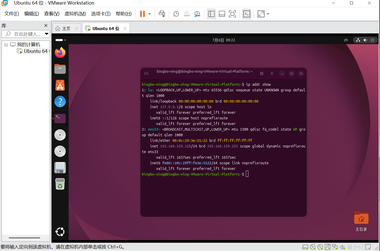Open a new tab in the terminal
This screenshot has height=251, width=380.
coord(146,74)
